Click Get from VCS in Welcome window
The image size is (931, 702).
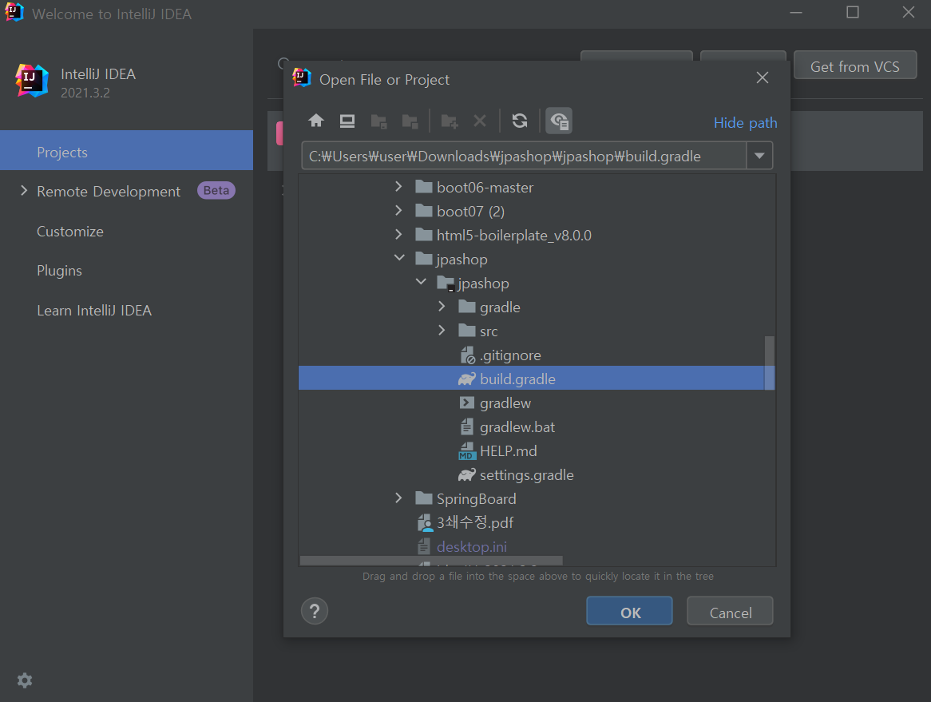[x=855, y=66]
